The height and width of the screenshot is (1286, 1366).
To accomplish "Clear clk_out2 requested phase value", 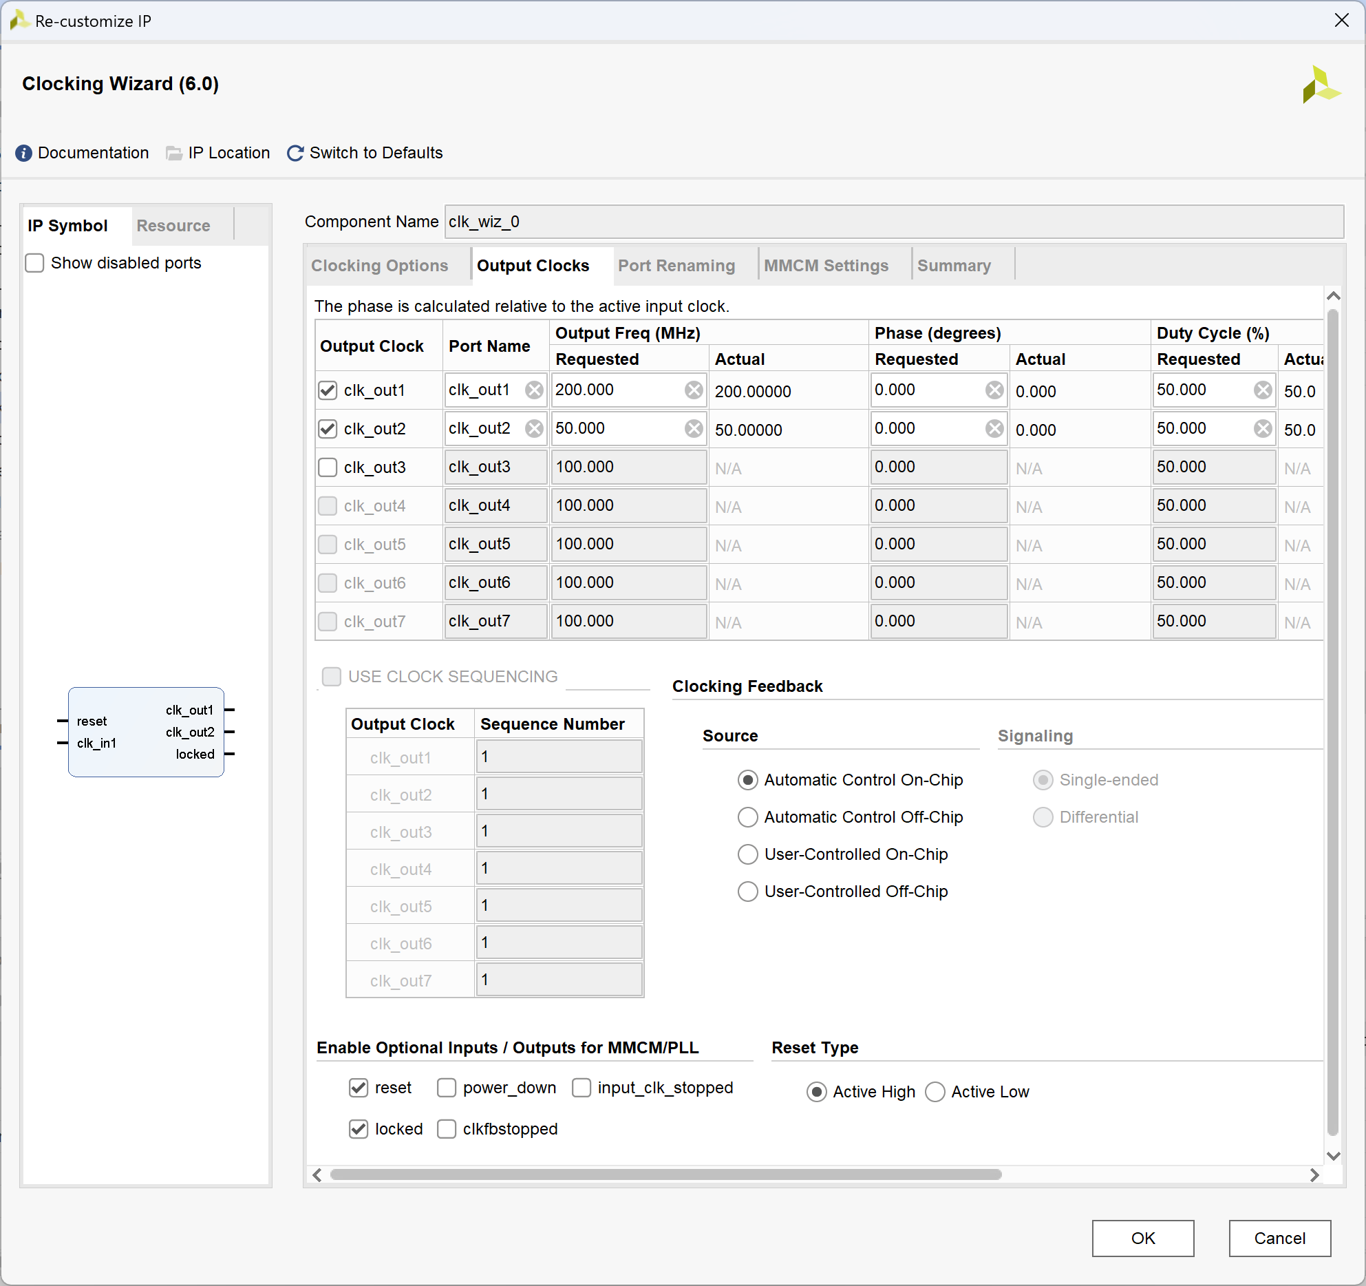I will click(x=994, y=429).
